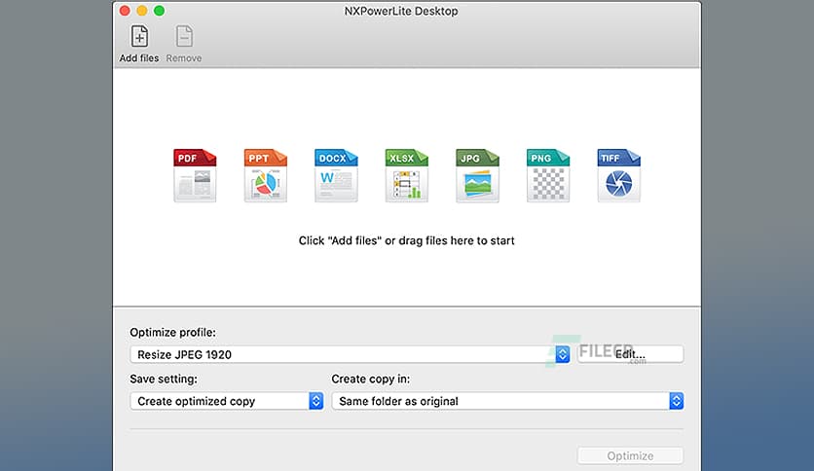
Task: Select the TIFF file type icon
Action: click(x=618, y=175)
